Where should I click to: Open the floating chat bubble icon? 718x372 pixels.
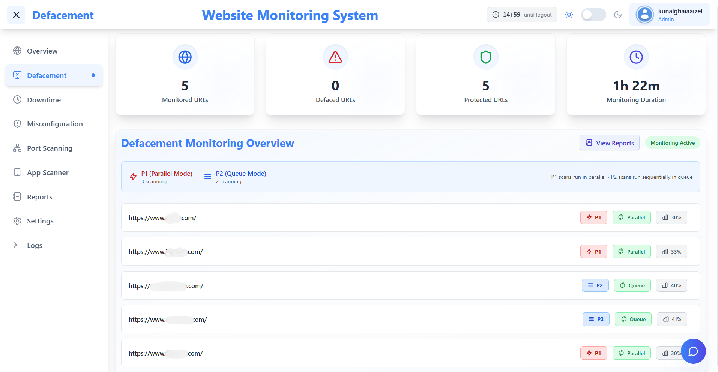693,351
